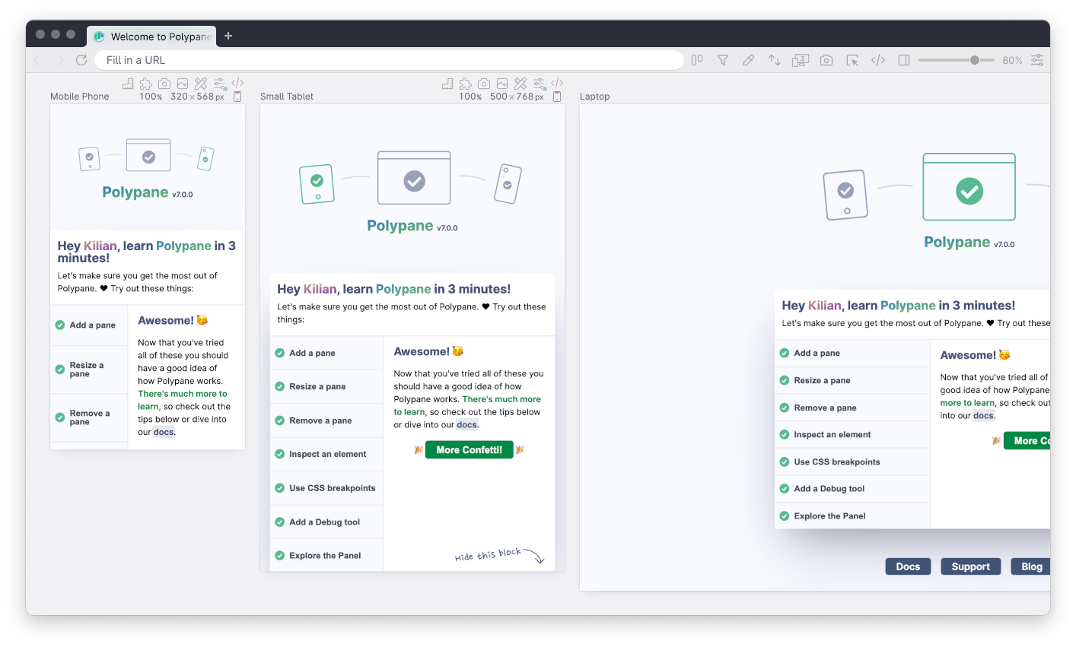Open devtools code icon on Mobile Phone pane
The height and width of the screenshot is (647, 1076).
point(237,84)
